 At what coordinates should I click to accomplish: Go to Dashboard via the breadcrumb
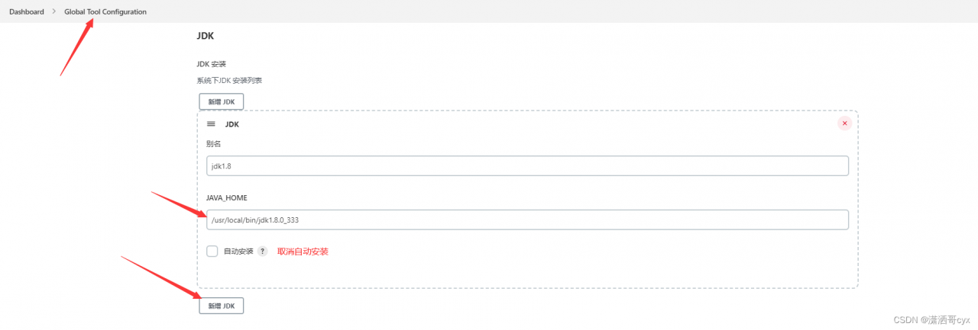[27, 11]
